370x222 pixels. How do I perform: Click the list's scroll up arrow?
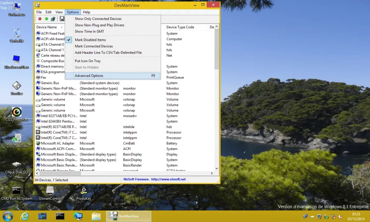(217, 26)
